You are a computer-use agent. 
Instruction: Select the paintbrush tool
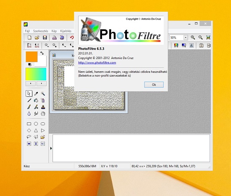(x=29, y=107)
